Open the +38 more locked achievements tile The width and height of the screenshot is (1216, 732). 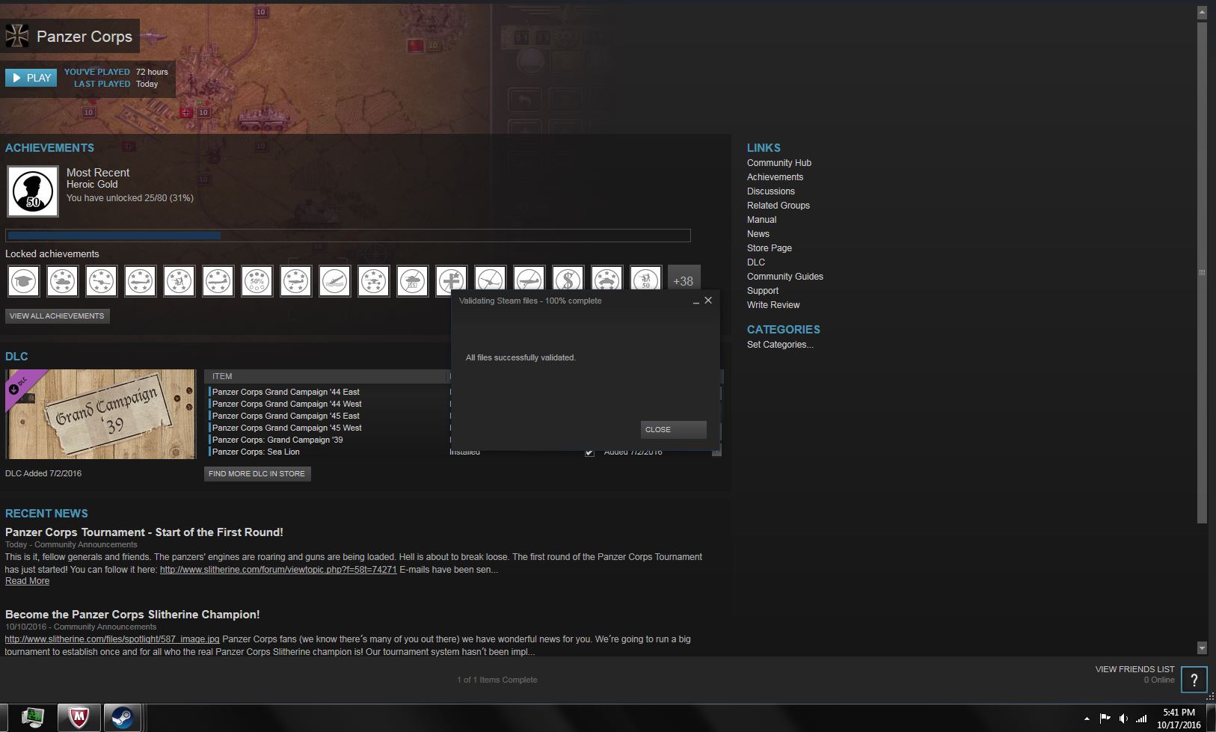[x=684, y=280]
